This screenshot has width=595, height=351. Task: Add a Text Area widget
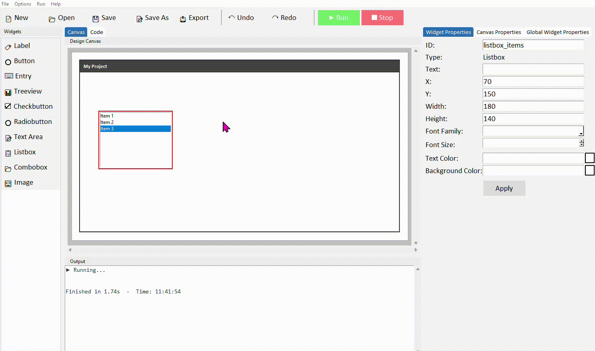click(x=28, y=137)
